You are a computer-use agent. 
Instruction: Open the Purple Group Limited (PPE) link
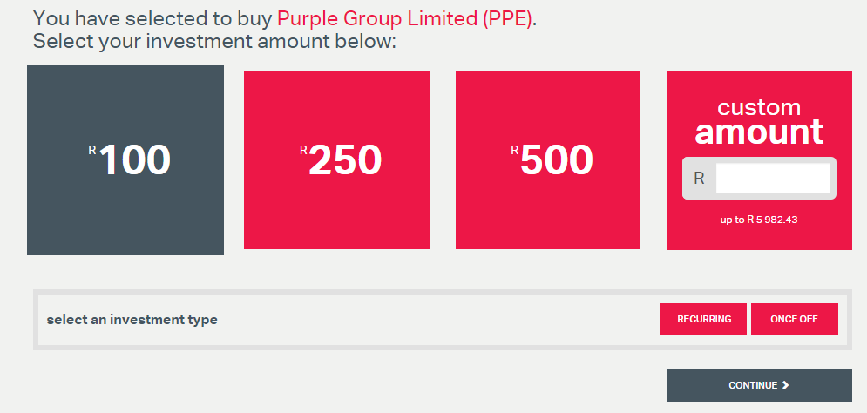404,18
